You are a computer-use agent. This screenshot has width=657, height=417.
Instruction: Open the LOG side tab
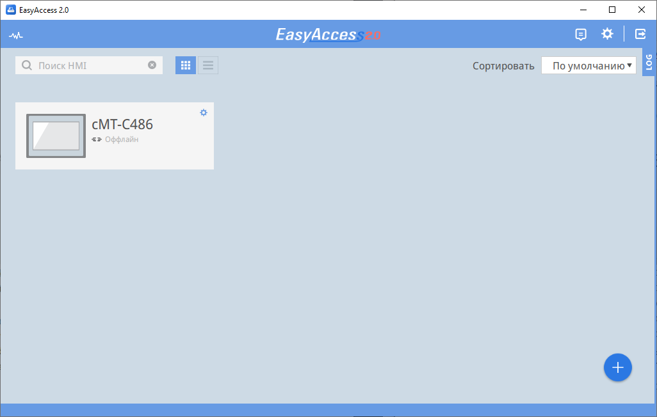pyautogui.click(x=649, y=62)
